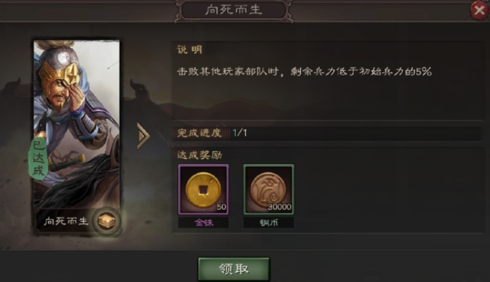Click the 领取 claim button

point(234,269)
